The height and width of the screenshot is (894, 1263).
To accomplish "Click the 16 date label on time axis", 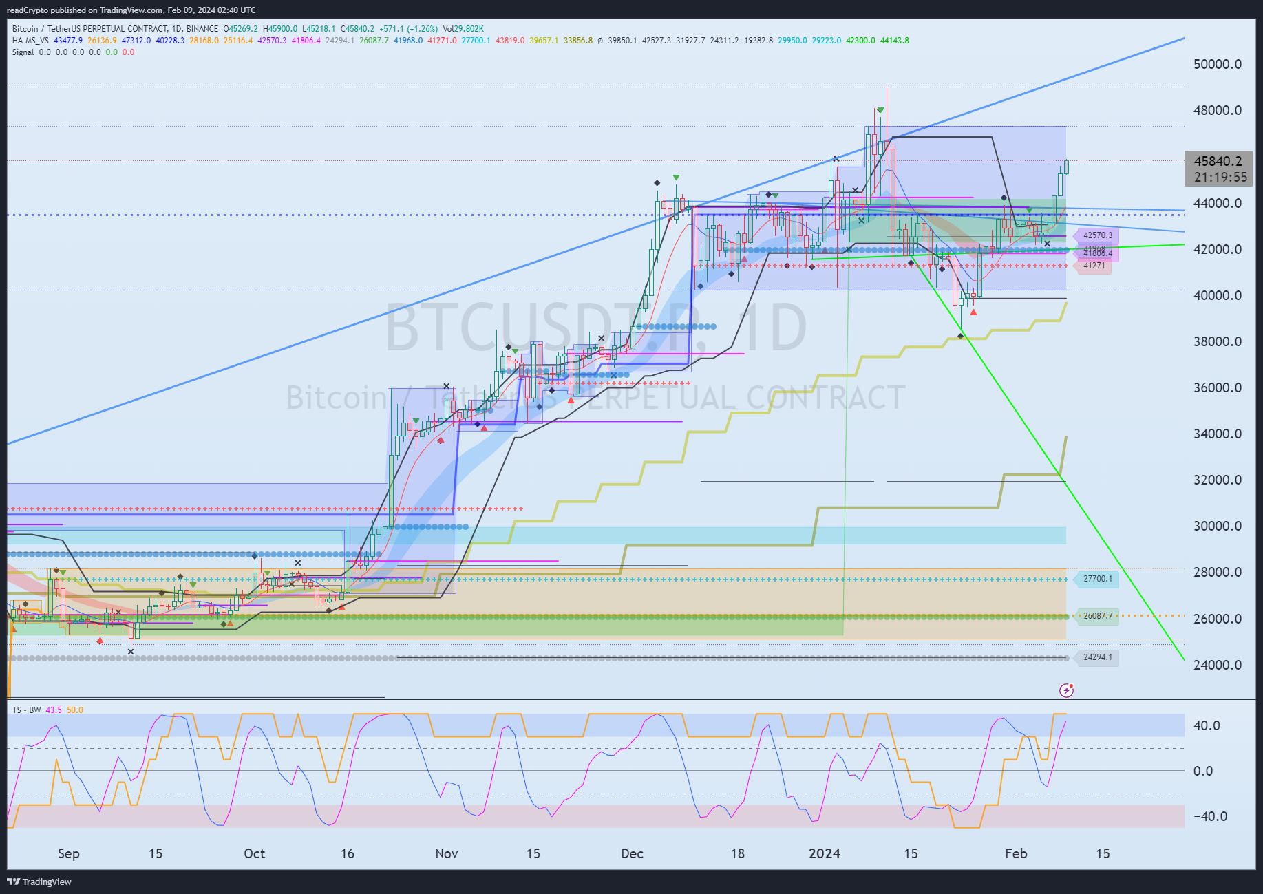I will pyautogui.click(x=348, y=853).
